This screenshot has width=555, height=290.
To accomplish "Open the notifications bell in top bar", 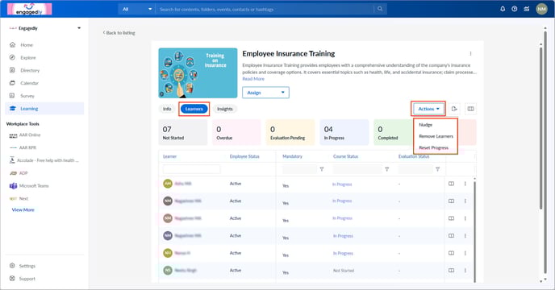I will [503, 9].
